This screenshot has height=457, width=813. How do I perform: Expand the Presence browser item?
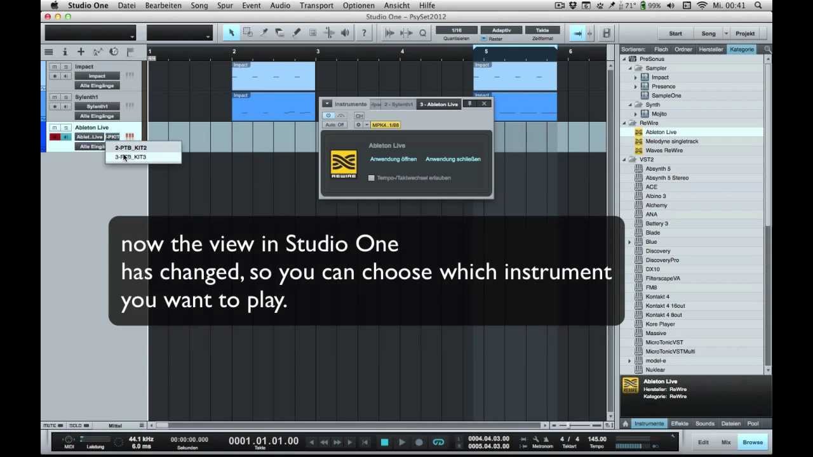tap(636, 86)
